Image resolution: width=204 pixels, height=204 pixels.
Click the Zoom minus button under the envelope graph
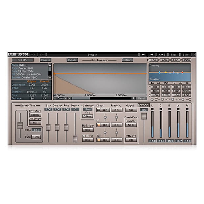55,98
